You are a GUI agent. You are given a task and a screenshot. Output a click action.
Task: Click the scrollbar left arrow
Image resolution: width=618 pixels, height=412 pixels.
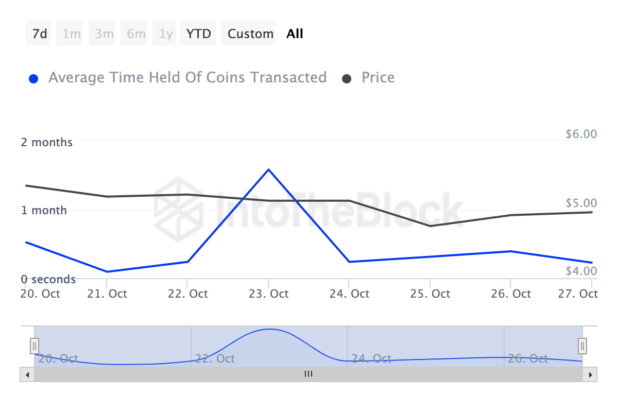coord(27,374)
